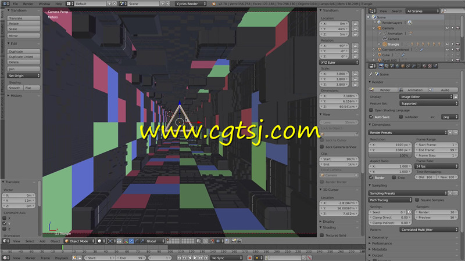
Task: Enable Open Shading Language checkbox
Action: tap(371, 110)
